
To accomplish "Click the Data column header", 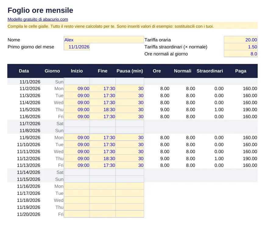I will 24,71.
